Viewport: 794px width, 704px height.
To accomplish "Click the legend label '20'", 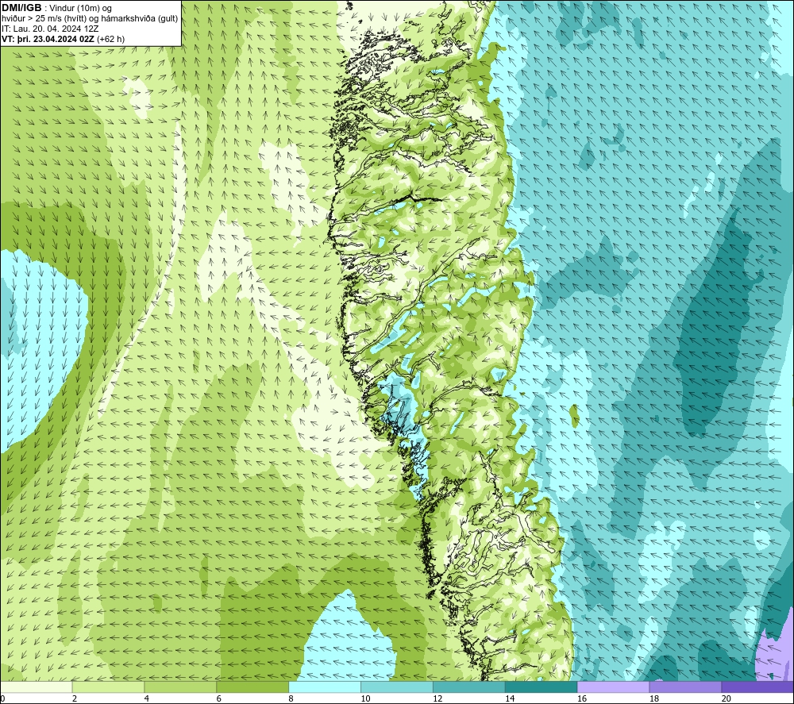I will point(727,698).
